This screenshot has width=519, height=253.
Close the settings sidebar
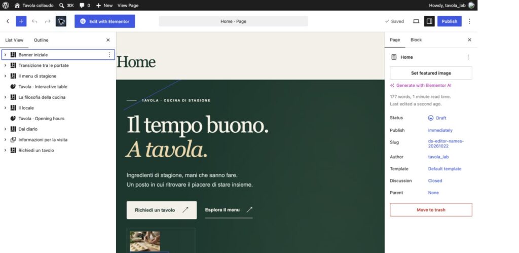pyautogui.click(x=469, y=40)
